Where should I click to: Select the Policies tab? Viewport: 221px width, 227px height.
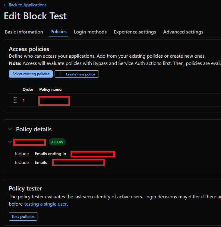click(58, 32)
